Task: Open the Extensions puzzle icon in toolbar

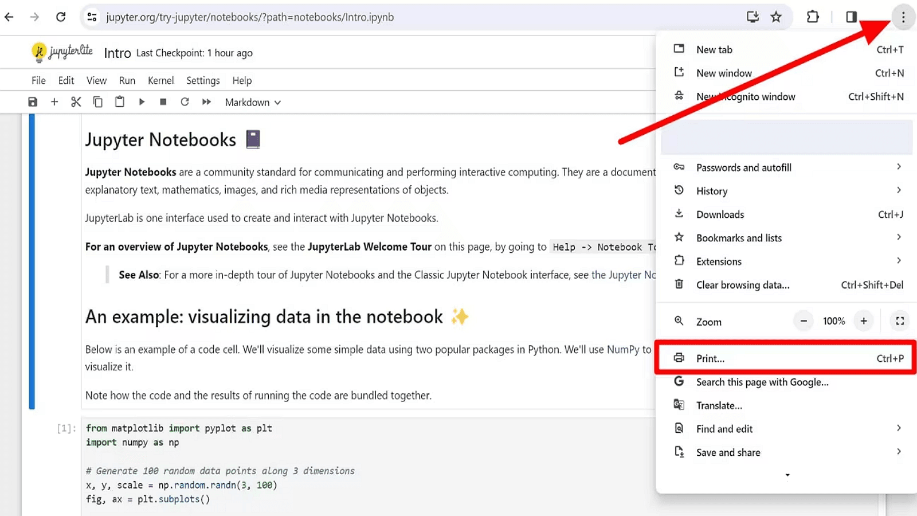Action: coord(813,17)
